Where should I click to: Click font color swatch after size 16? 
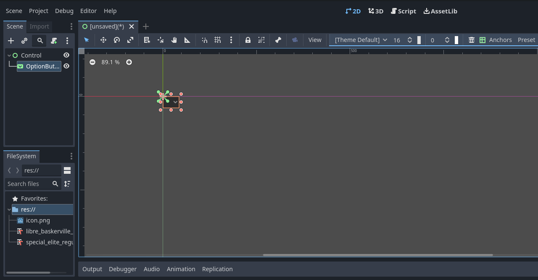419,40
